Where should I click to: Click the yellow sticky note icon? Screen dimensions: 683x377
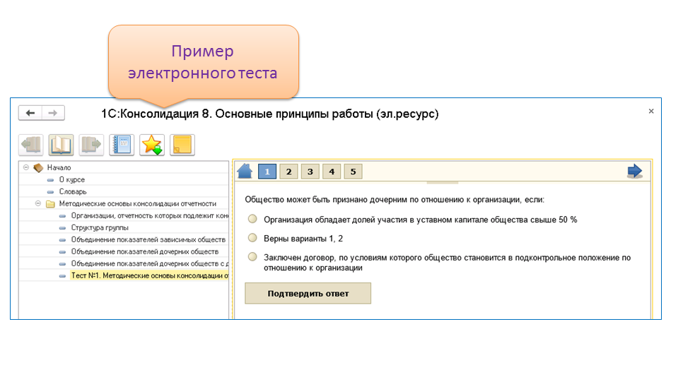[182, 145]
